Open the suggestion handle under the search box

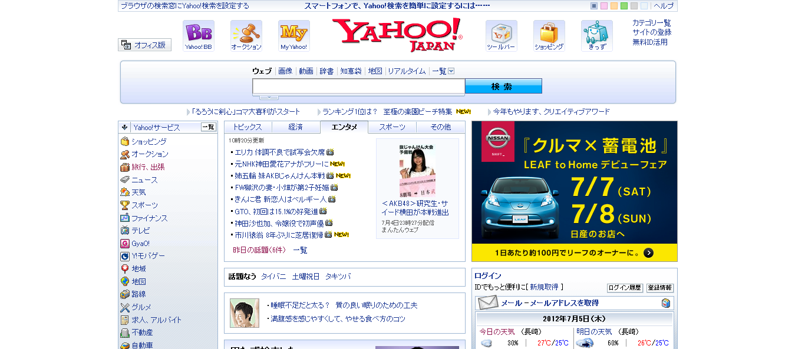(269, 97)
